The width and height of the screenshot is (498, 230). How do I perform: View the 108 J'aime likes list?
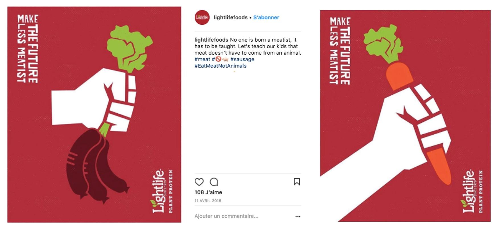tap(208, 192)
